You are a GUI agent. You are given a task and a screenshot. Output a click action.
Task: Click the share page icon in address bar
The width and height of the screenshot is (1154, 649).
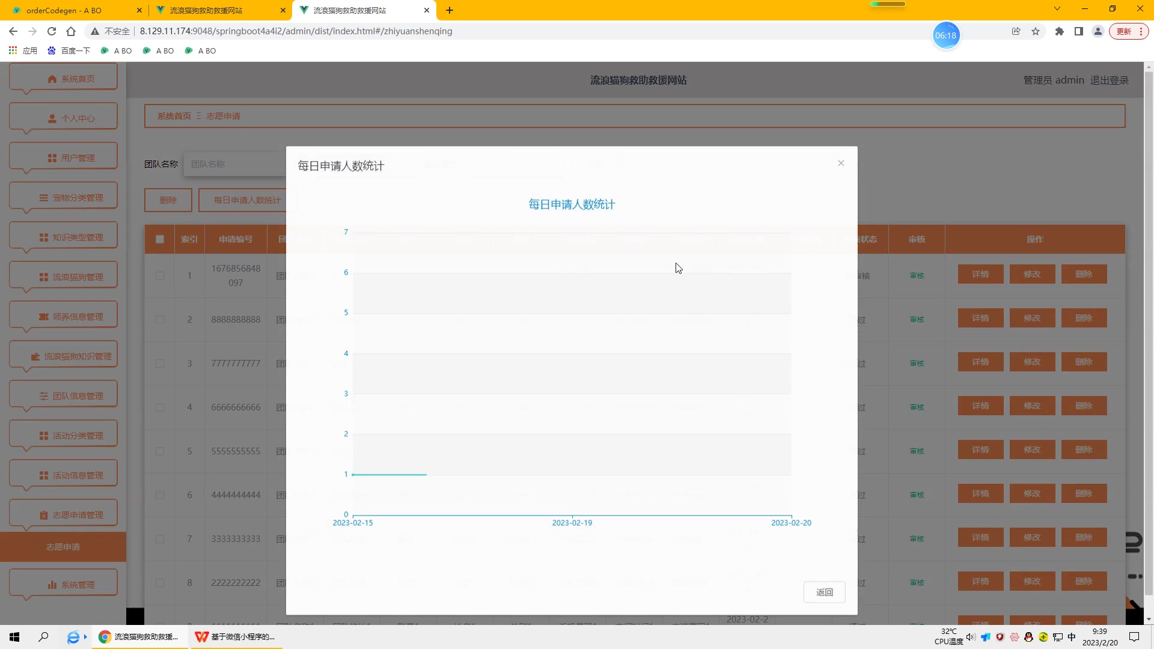point(1016,31)
